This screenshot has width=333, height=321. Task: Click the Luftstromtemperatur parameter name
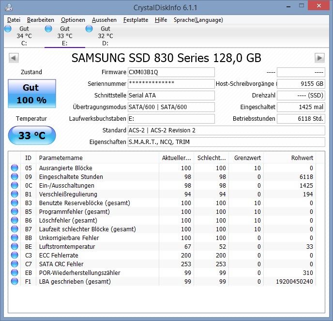[x=67, y=246]
